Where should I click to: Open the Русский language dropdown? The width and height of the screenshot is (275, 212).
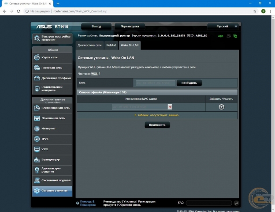tap(223, 26)
